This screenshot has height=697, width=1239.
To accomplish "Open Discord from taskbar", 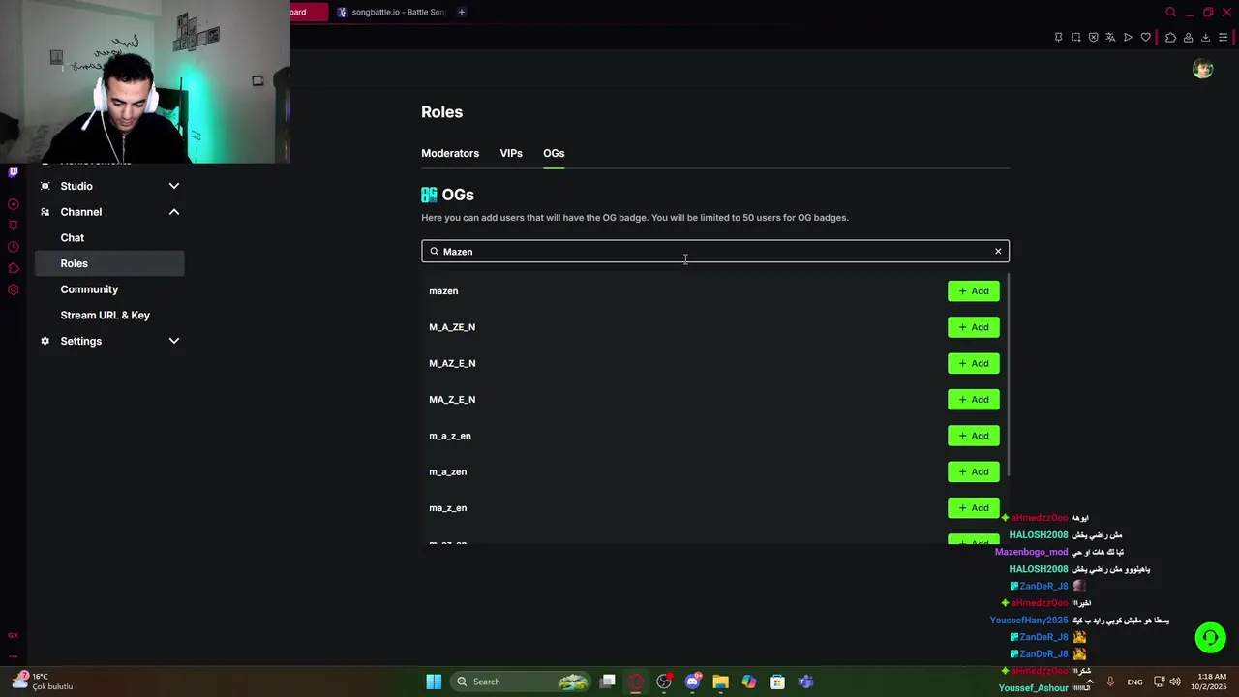I will (x=692, y=682).
